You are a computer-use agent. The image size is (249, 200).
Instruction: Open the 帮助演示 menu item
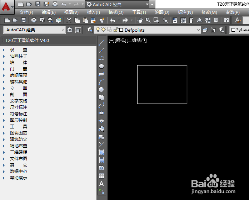[x=19, y=178]
